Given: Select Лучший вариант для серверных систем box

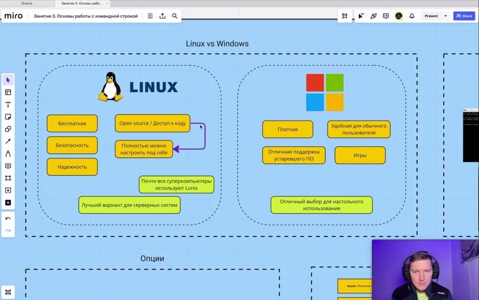Looking at the screenshot, I should [x=129, y=205].
